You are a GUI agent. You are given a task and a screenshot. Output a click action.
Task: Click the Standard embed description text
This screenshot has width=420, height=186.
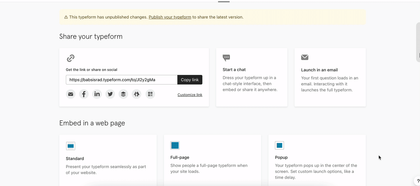coord(106,170)
